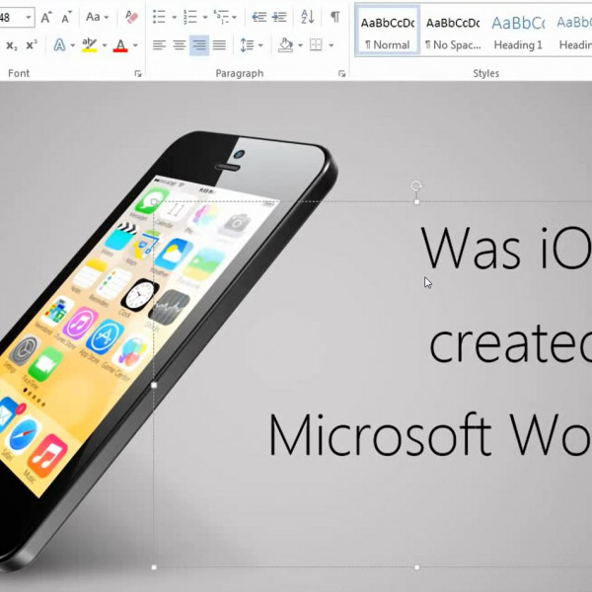Click the Clear All Formatting eraser icon
Image resolution: width=592 pixels, height=592 pixels.
132,17
